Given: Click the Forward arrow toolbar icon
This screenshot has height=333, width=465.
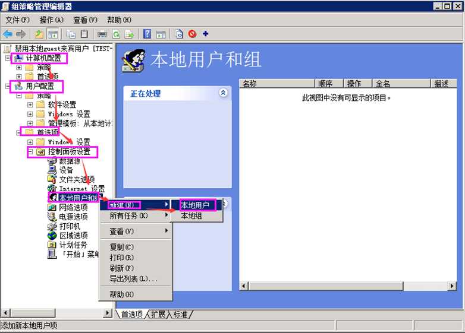Looking at the screenshot, I should 21,34.
